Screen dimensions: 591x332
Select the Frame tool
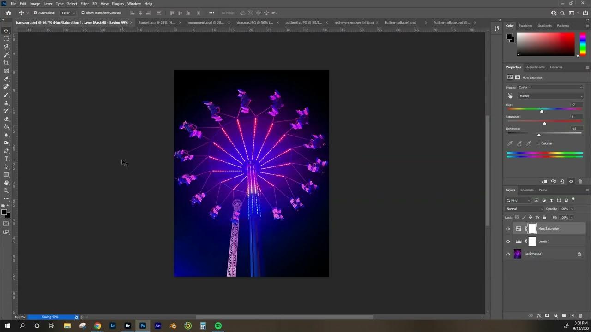[x=6, y=71]
